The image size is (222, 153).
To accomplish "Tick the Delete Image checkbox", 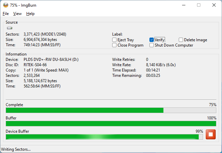I will click(x=181, y=40).
